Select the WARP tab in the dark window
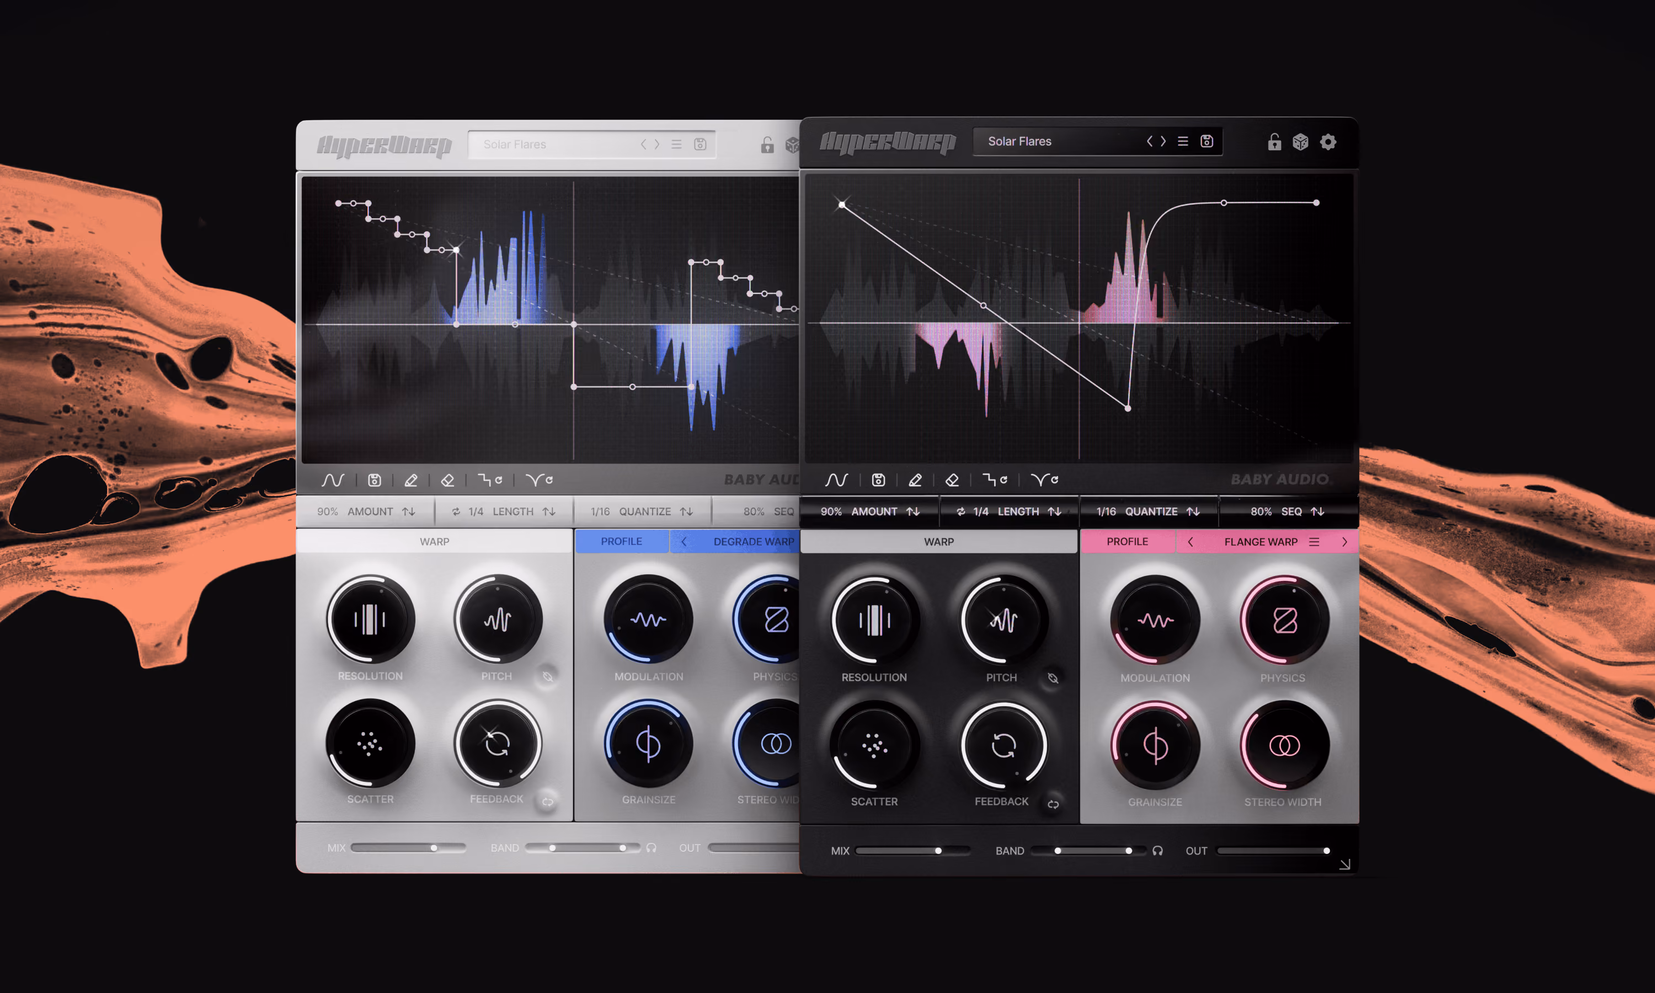This screenshot has height=993, width=1655. point(938,541)
